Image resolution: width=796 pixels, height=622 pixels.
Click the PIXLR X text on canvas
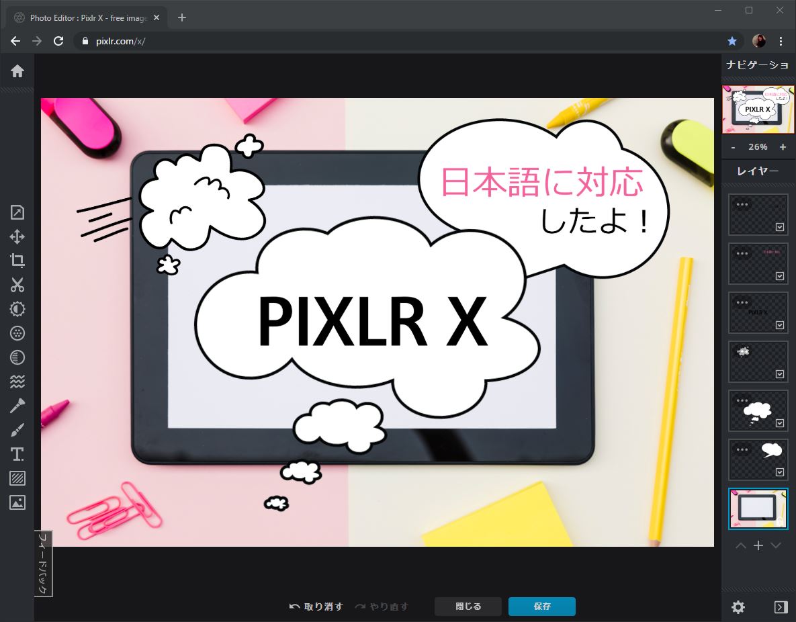(372, 321)
